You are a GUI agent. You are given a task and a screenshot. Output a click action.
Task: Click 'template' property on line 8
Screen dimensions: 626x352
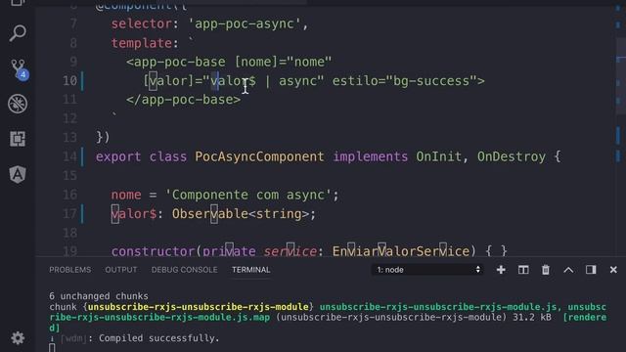(141, 43)
